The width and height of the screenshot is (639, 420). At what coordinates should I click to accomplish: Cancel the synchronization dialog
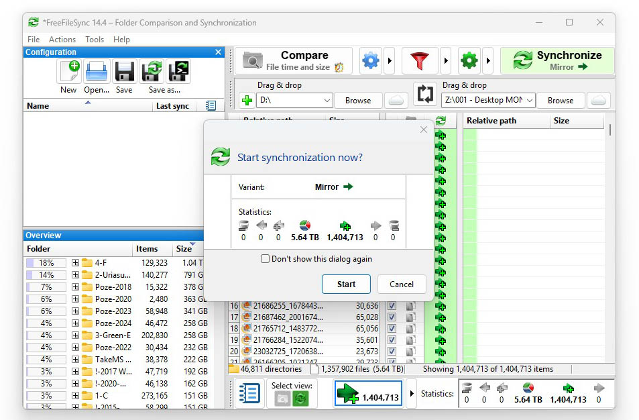click(x=402, y=284)
